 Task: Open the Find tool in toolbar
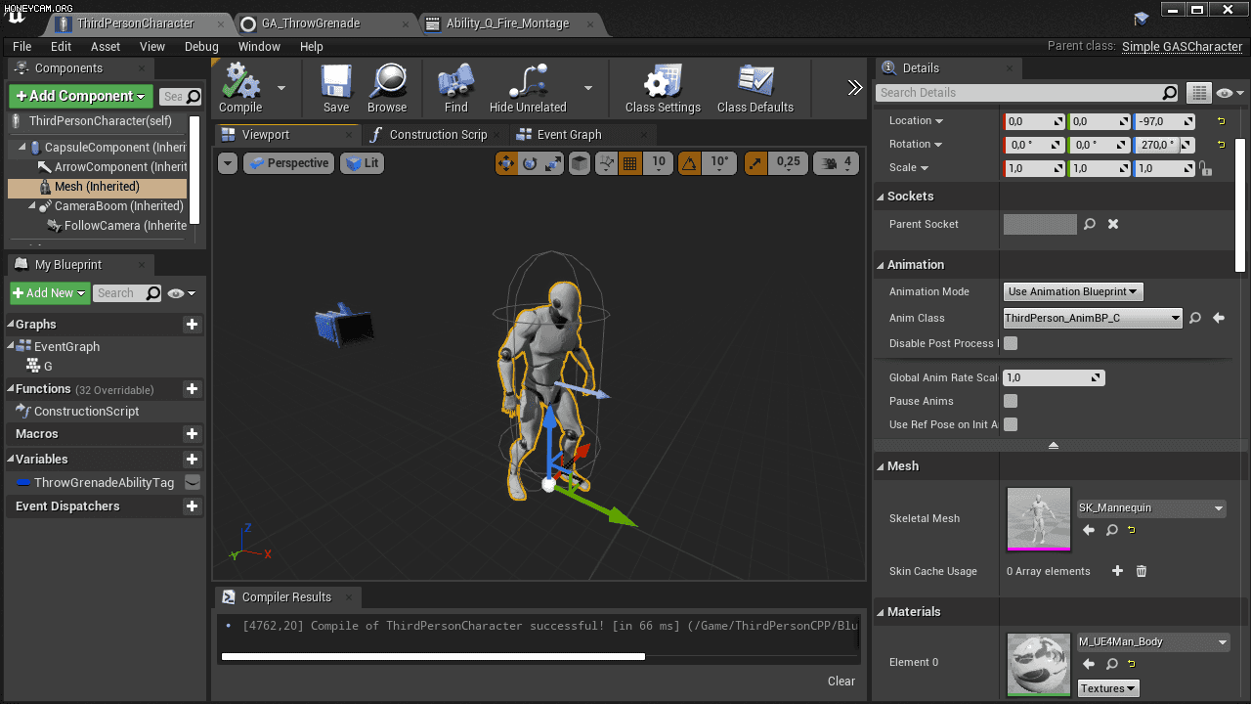455,87
